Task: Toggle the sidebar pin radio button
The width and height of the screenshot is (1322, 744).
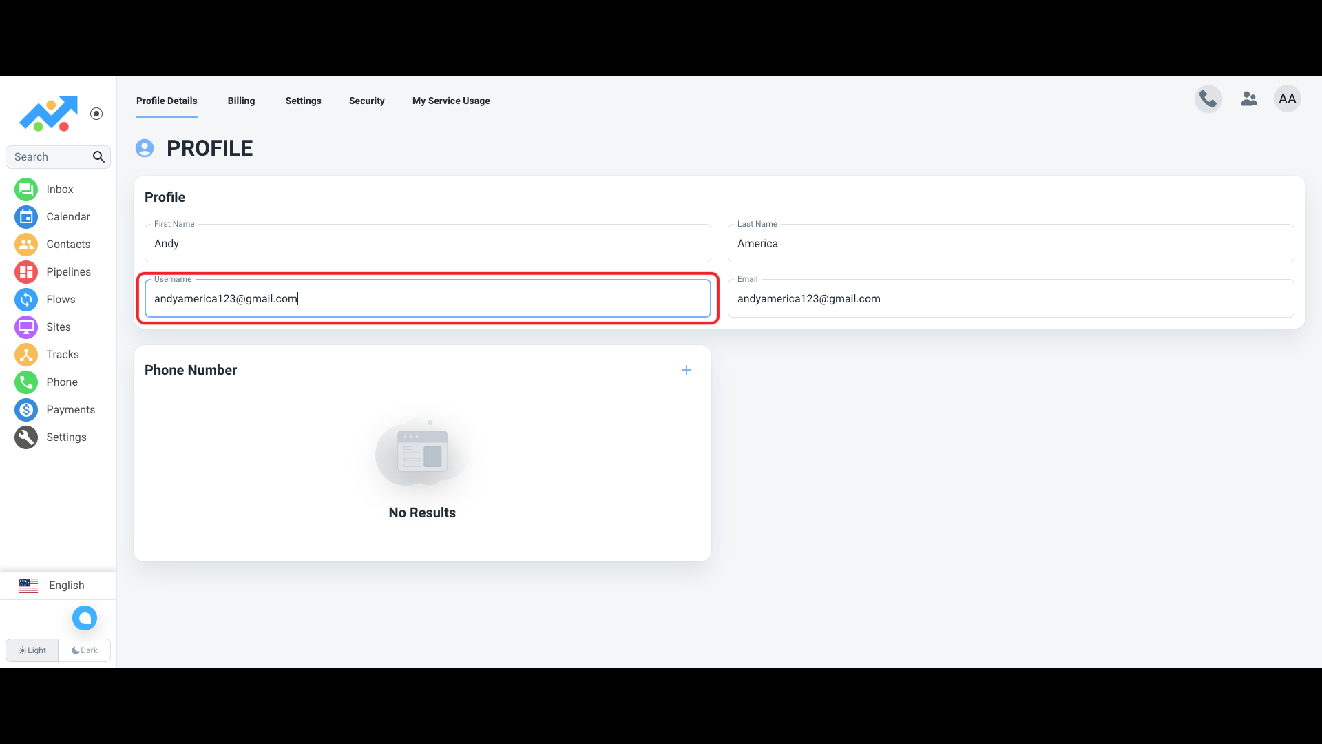Action: pos(96,114)
